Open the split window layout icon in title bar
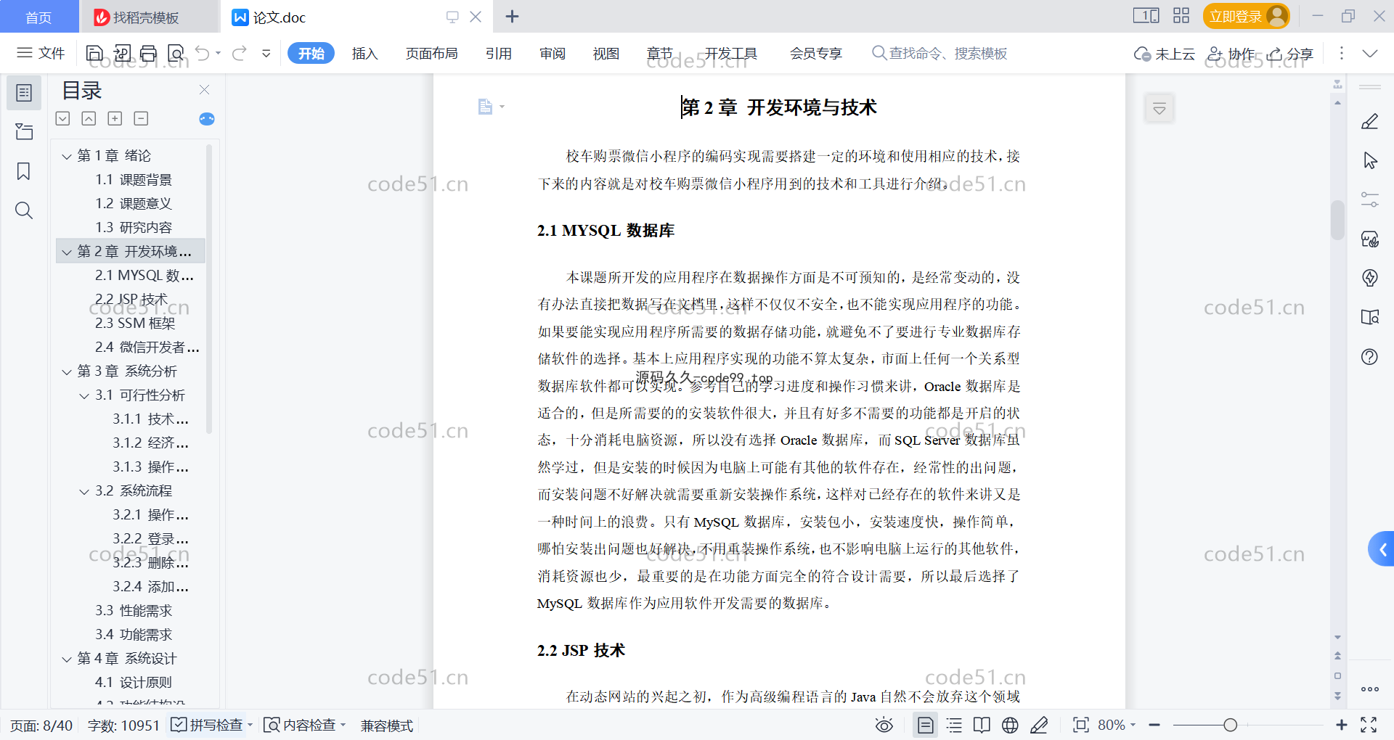Viewport: 1394px width, 740px height. point(1146,16)
